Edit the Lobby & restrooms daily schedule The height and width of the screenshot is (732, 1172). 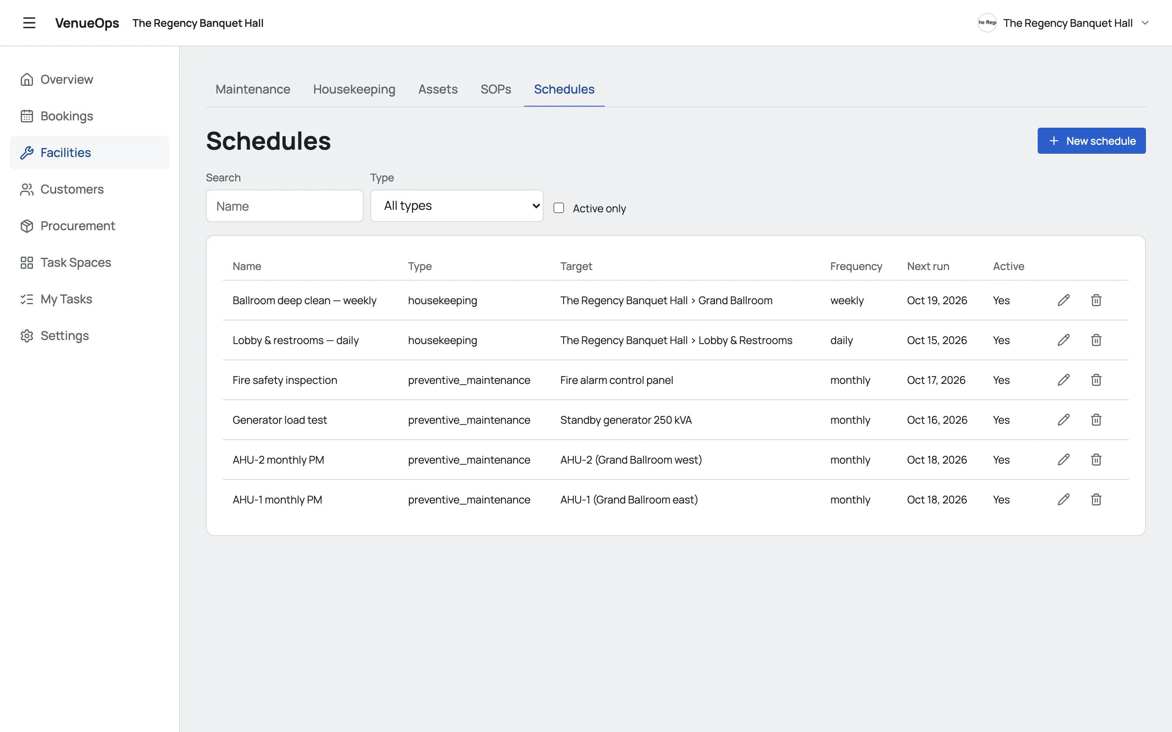point(1063,340)
